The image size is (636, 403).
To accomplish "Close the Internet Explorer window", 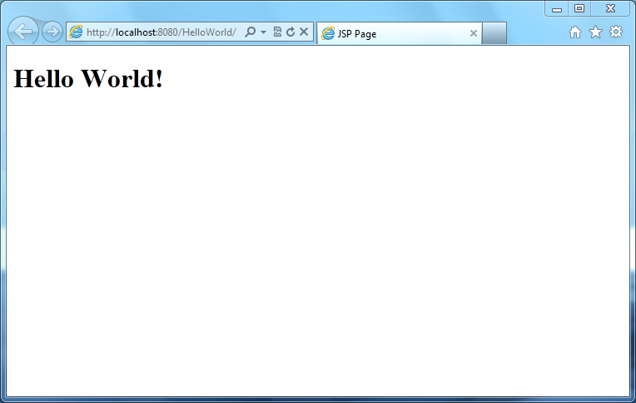I will coord(610,8).
